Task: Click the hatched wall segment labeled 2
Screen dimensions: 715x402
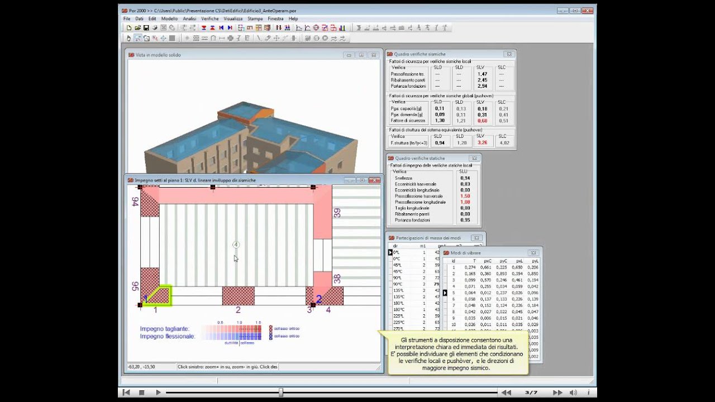Action: coord(239,296)
